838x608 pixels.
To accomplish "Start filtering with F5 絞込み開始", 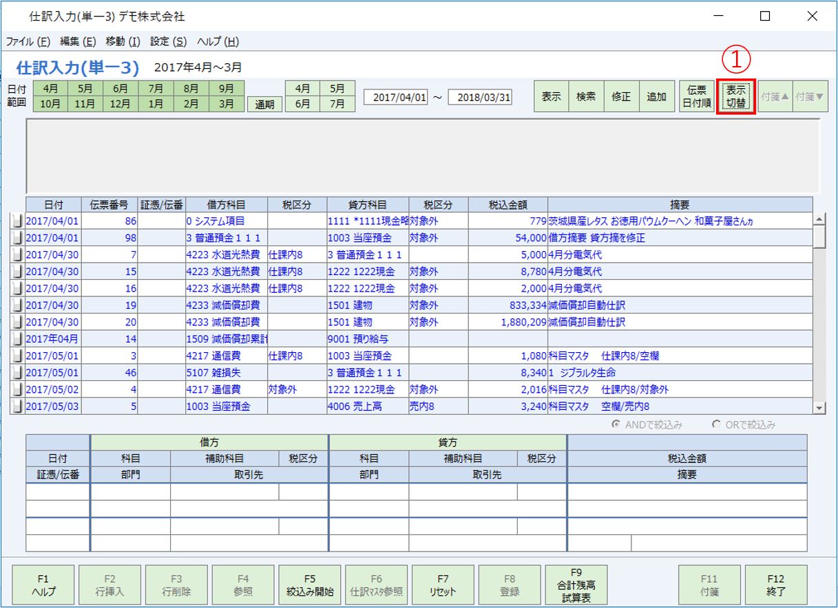I will [310, 584].
